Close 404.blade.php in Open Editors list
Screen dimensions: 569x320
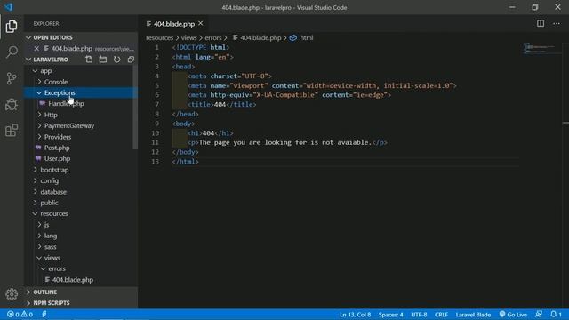(36, 48)
